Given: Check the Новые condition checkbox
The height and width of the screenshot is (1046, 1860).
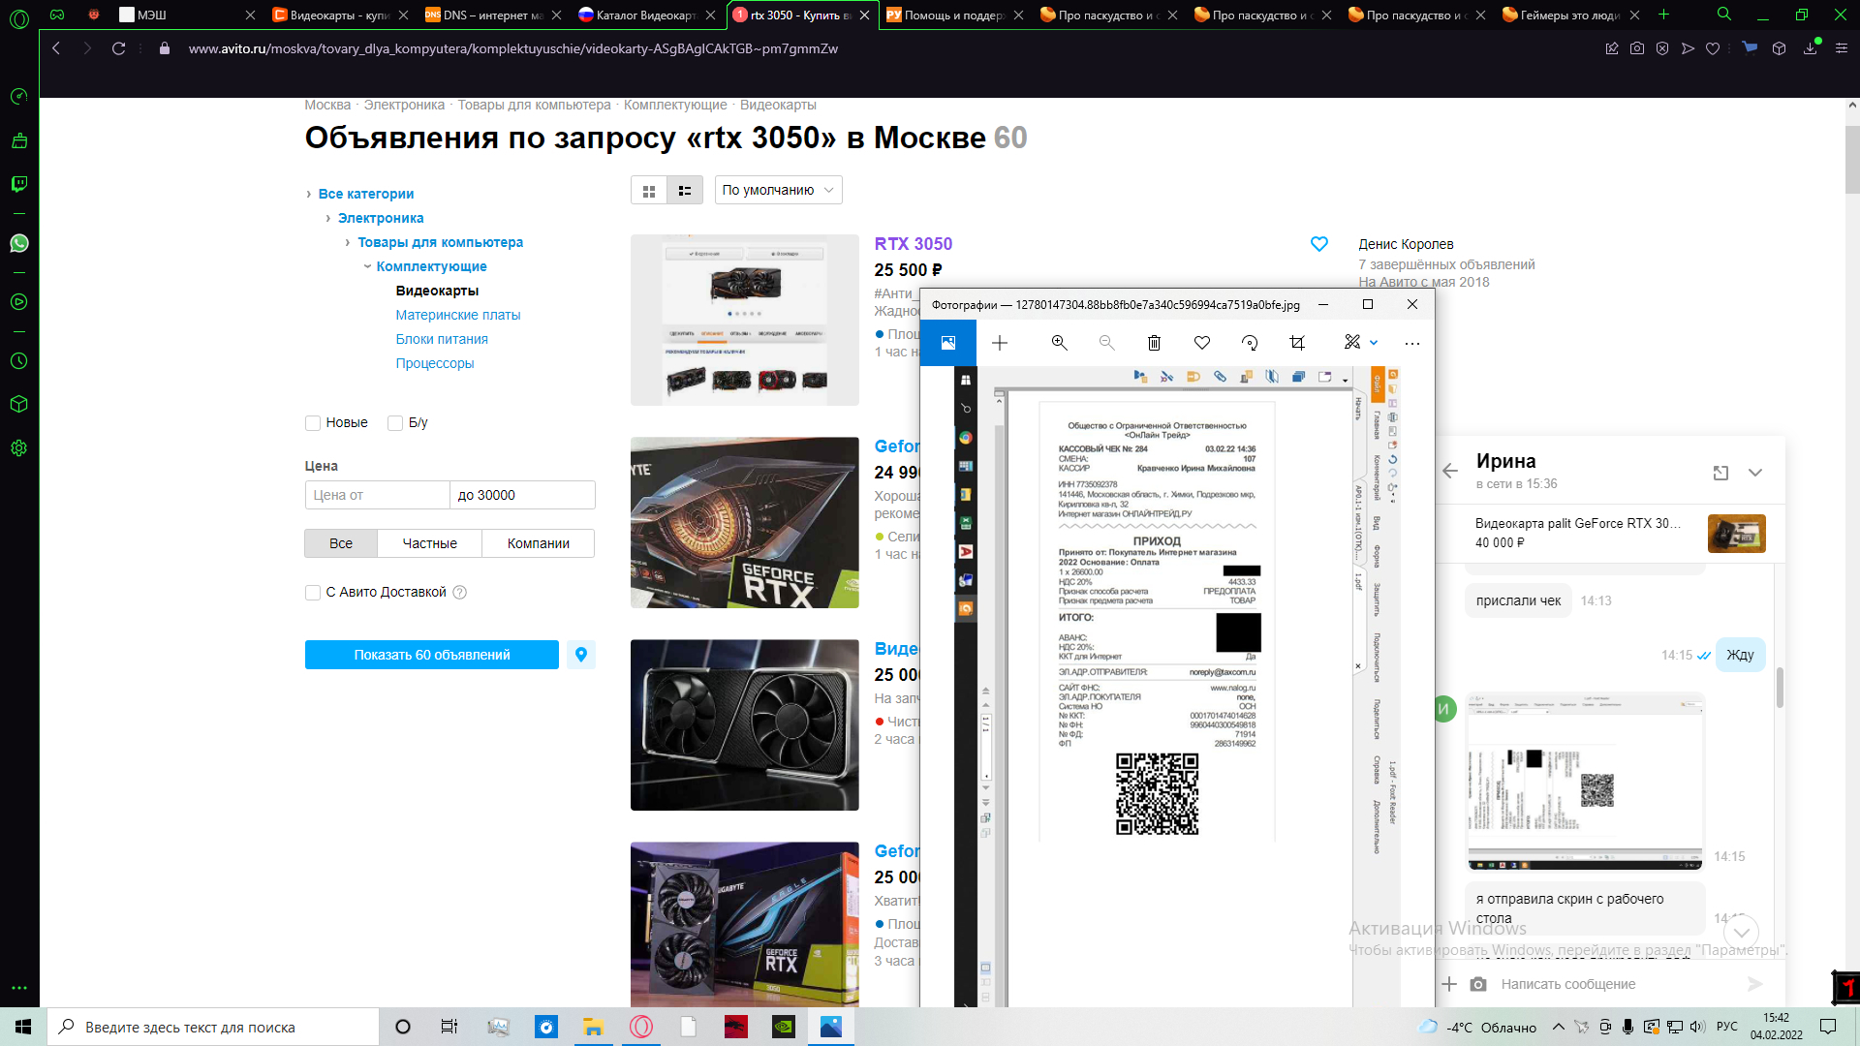Looking at the screenshot, I should click(x=313, y=423).
